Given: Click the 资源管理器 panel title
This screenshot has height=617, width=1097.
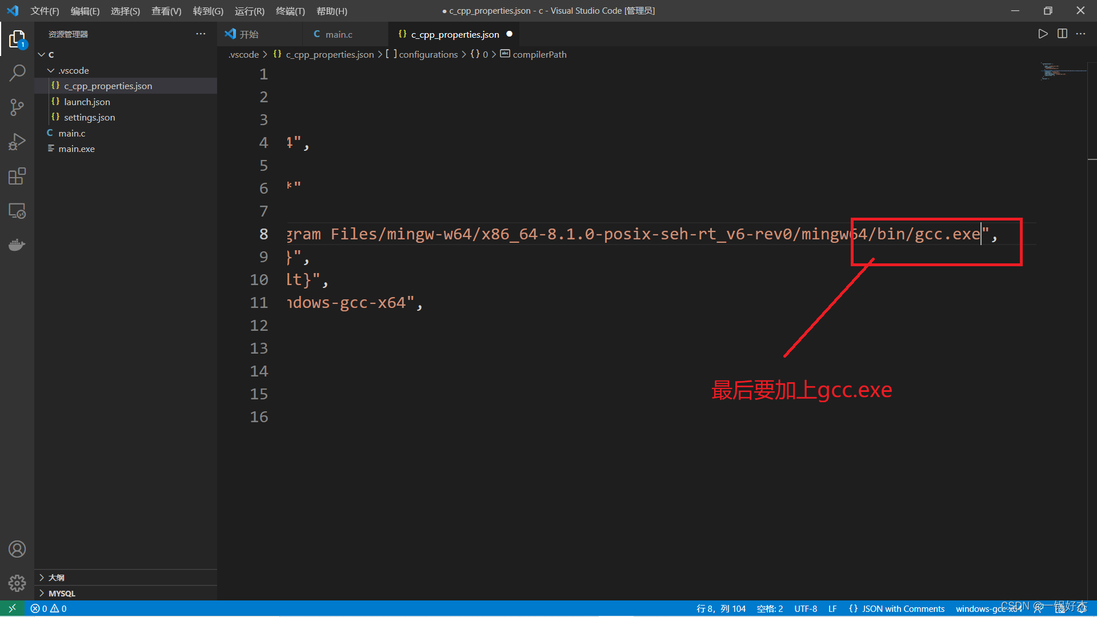Looking at the screenshot, I should pos(68,34).
